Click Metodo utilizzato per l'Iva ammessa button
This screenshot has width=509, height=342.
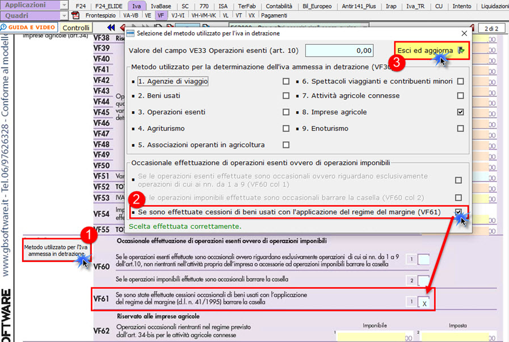pyautogui.click(x=56, y=250)
